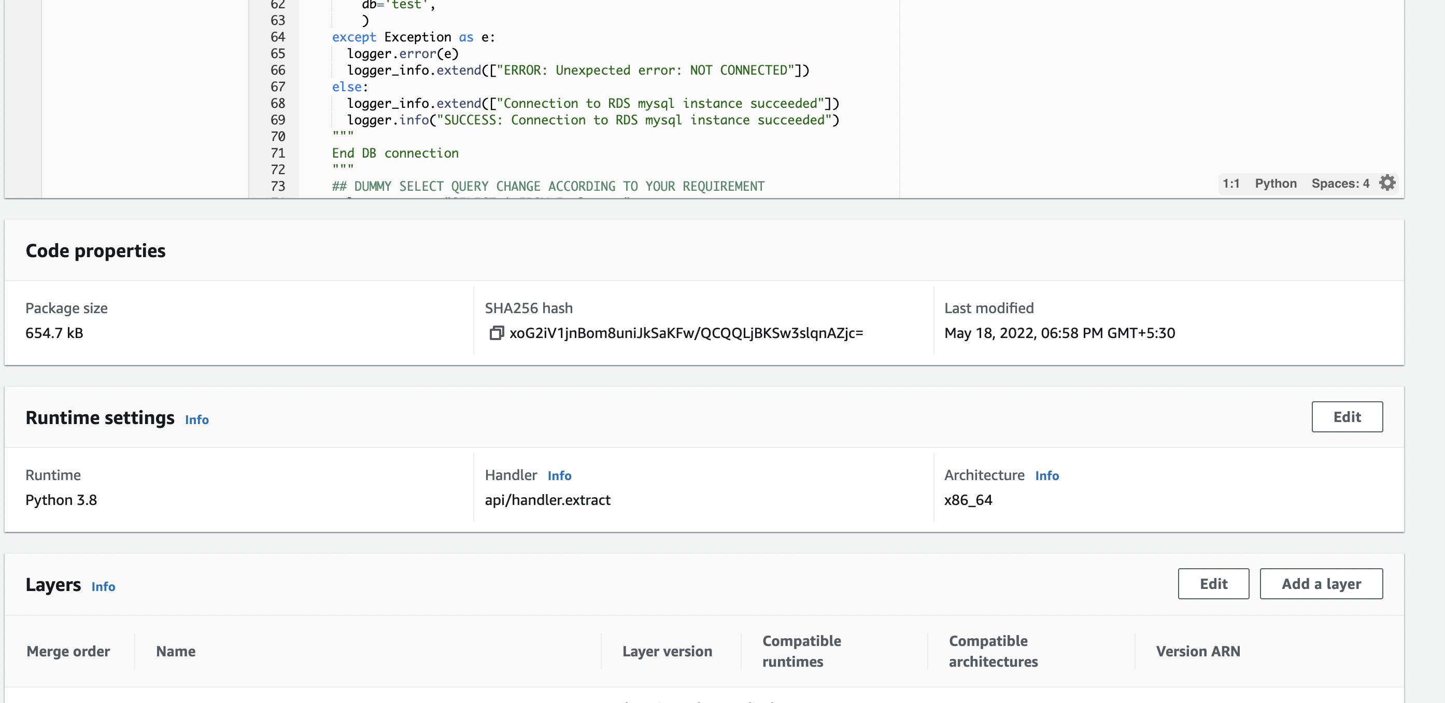
Task: Click the Runtime value Python 3.8
Action: point(61,499)
